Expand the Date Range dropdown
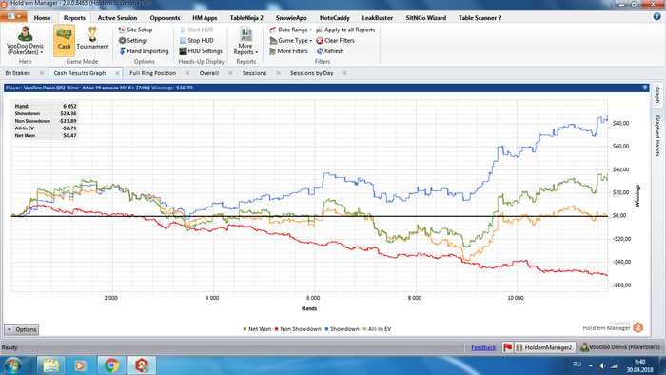 point(291,30)
